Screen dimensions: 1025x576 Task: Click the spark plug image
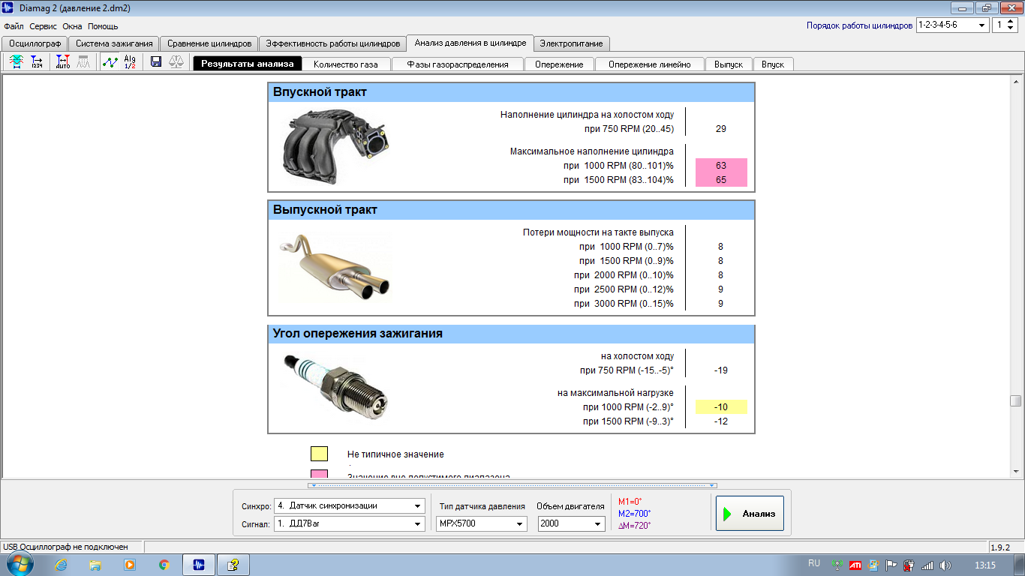pyautogui.click(x=336, y=388)
